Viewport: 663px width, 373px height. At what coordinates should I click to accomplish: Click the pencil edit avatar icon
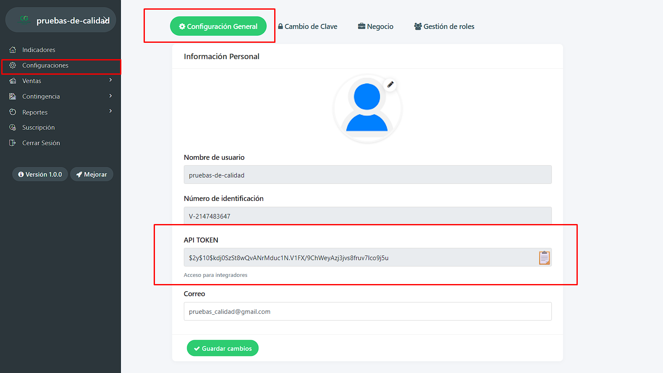point(390,84)
